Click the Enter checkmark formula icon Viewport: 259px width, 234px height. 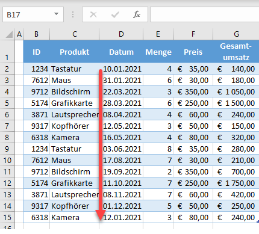[x=115, y=14]
